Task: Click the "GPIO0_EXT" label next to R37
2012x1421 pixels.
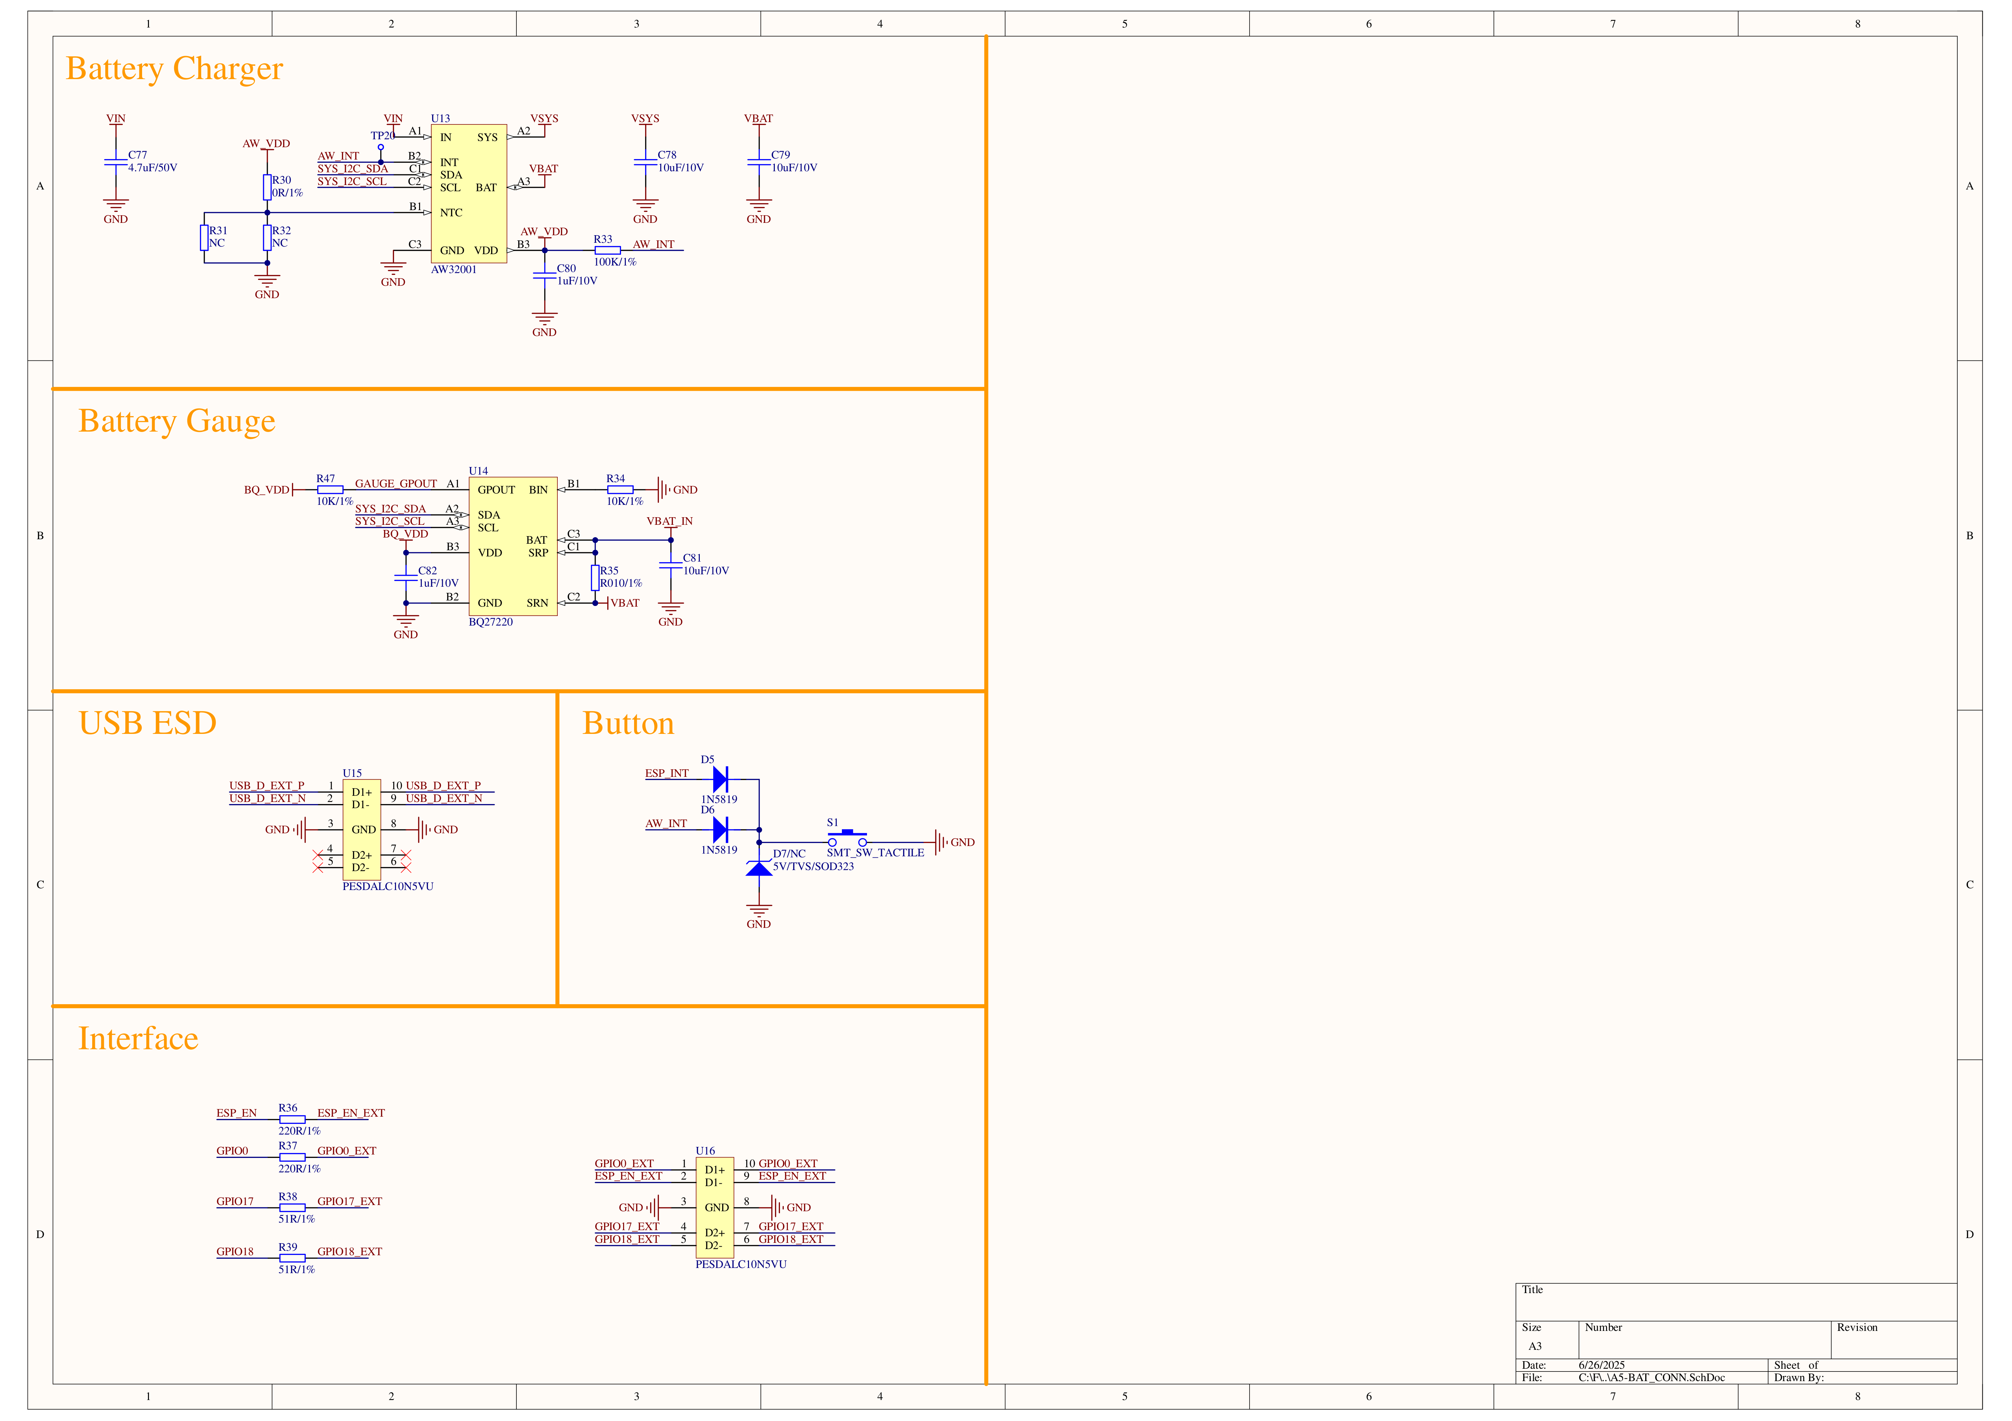Action: [x=347, y=1151]
